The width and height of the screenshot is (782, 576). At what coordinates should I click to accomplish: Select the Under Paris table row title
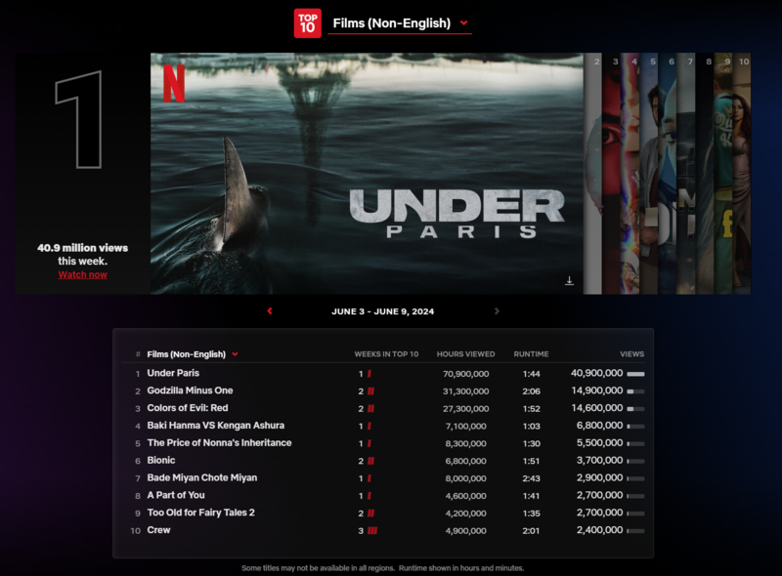click(x=173, y=373)
